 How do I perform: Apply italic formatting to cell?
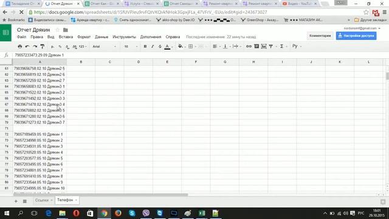[x=153, y=46]
